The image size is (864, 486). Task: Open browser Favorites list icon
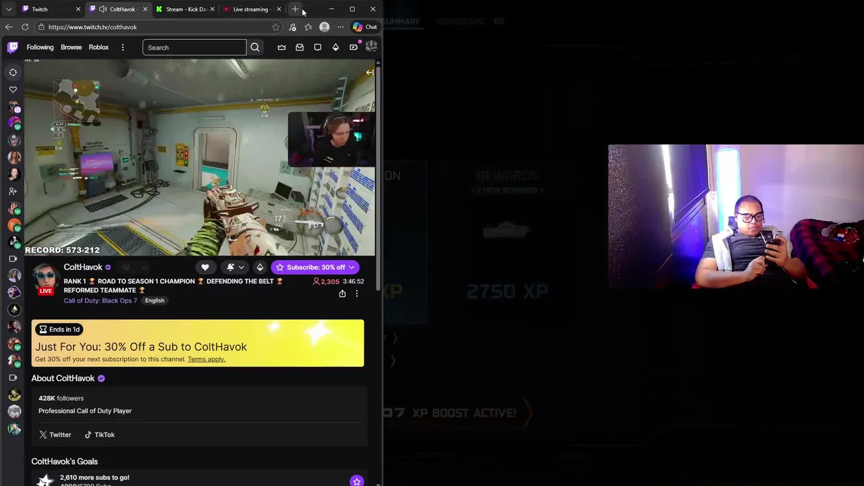(x=308, y=27)
